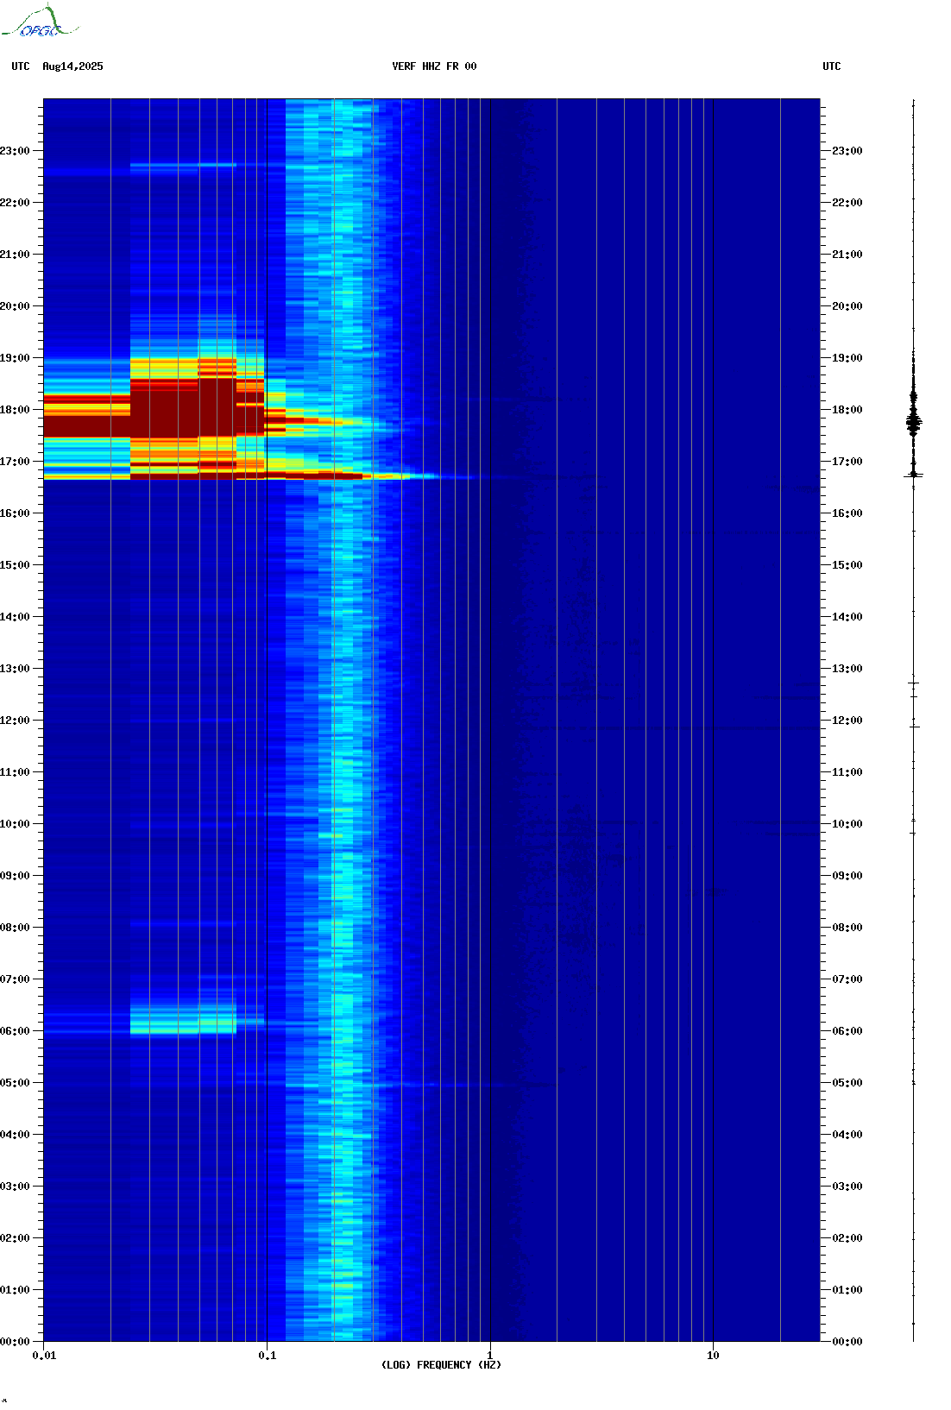
Task: Click the left axis '01:00' time label
Action: click(15, 1290)
